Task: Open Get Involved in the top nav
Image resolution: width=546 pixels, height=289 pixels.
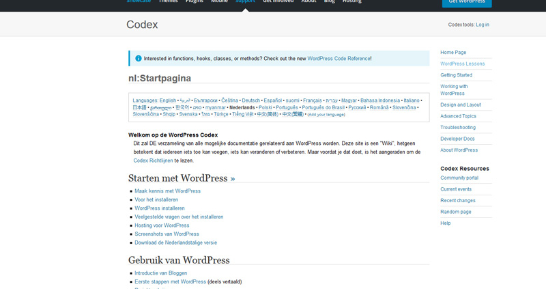Action: coord(278,1)
